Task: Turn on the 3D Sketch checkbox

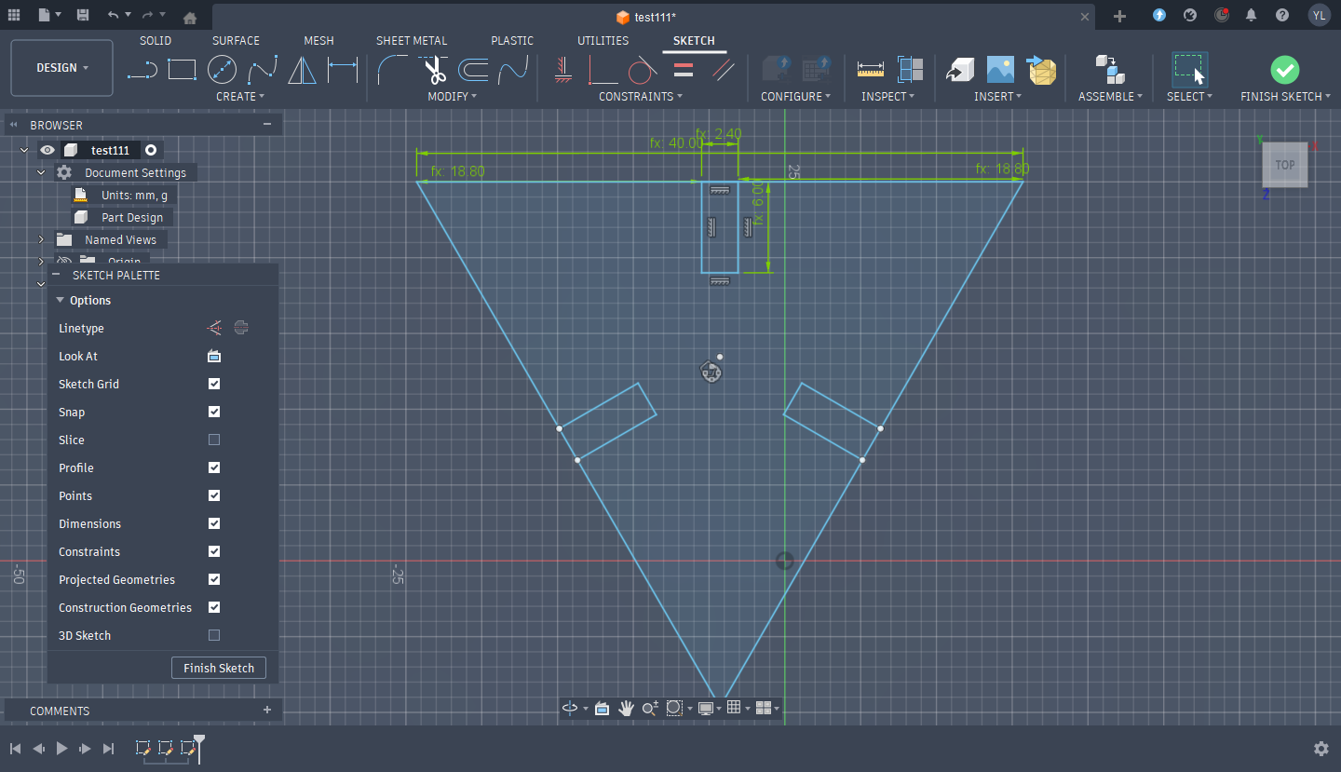Action: click(214, 635)
